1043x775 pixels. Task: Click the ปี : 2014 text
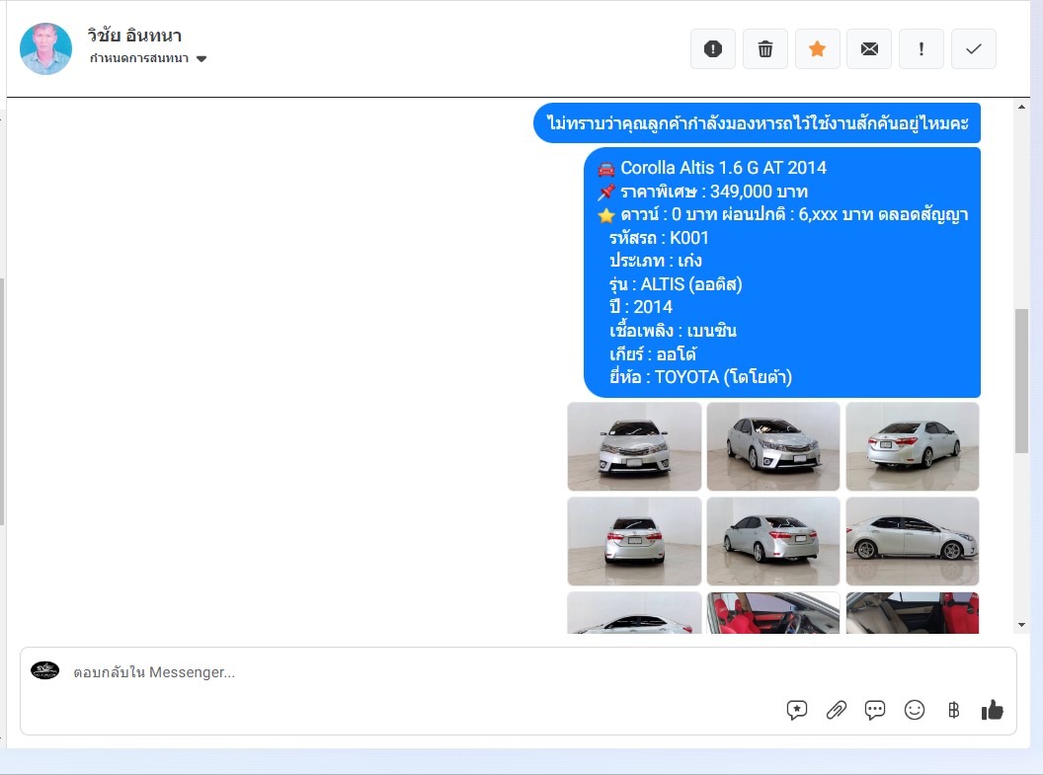point(641,307)
